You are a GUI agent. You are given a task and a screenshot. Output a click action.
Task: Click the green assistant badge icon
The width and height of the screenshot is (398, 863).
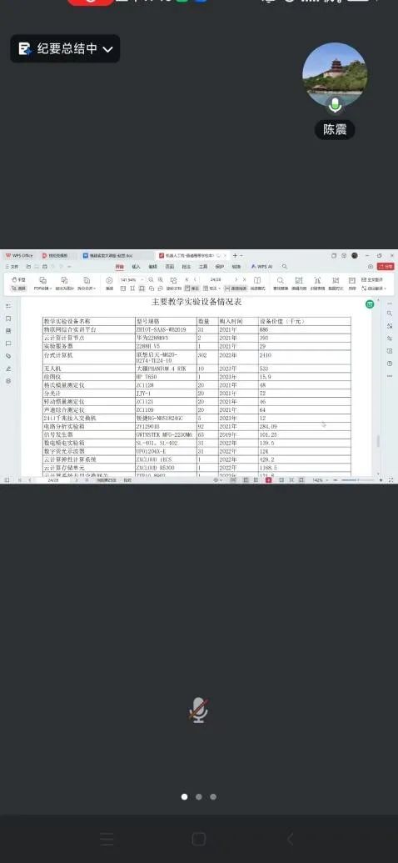tap(370, 304)
